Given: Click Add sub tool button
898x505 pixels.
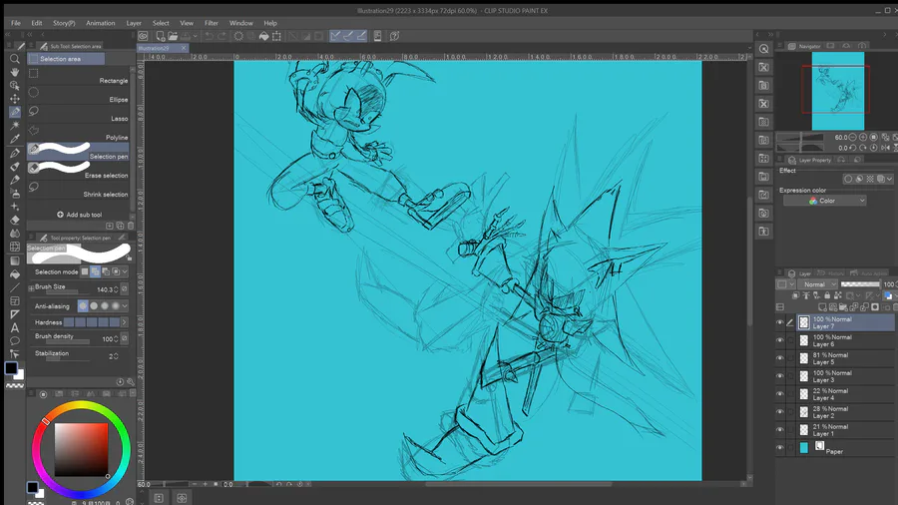Looking at the screenshot, I should click(x=79, y=215).
